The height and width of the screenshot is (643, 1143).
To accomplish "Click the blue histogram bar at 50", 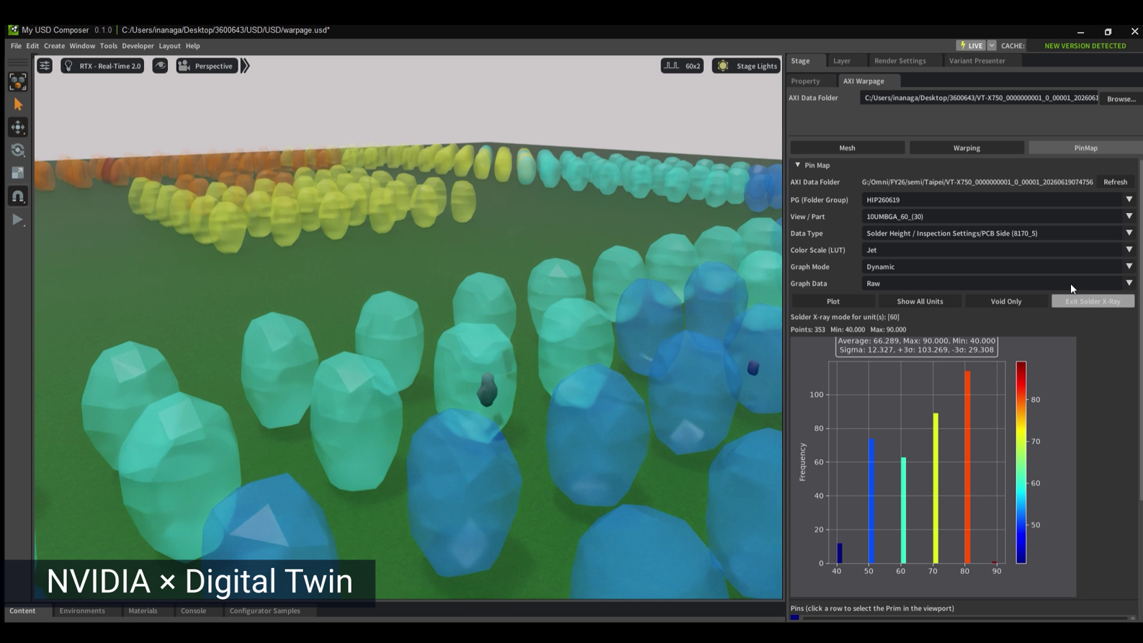I will pyautogui.click(x=871, y=501).
